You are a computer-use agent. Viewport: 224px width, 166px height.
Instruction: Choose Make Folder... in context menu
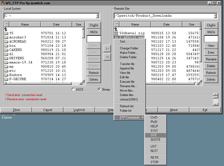[x=130, y=53]
